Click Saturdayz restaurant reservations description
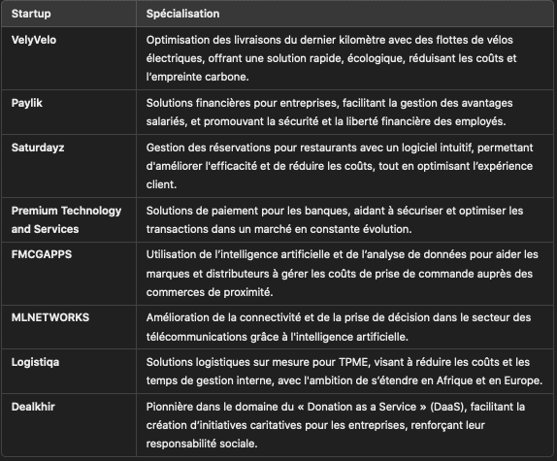Screen dimensions: 557x461 pos(340,166)
